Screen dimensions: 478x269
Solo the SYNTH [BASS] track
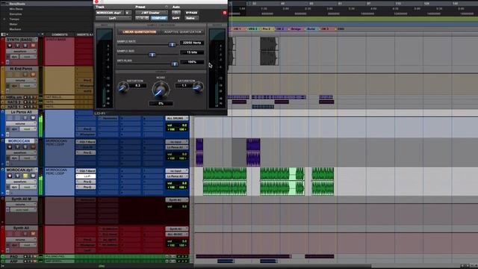[25, 46]
